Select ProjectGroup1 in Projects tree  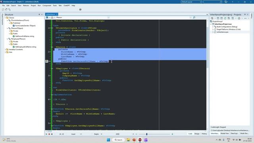coord(217,21)
